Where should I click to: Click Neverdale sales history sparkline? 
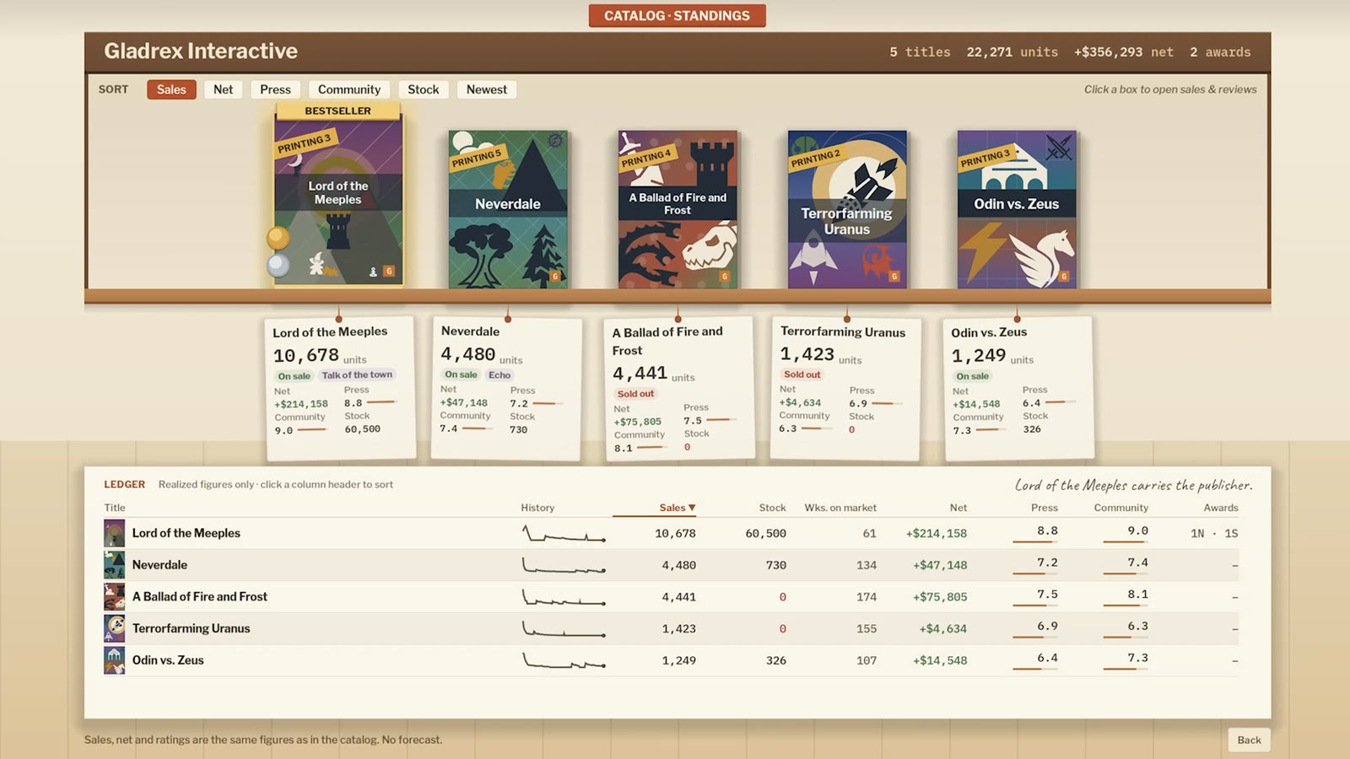(563, 565)
